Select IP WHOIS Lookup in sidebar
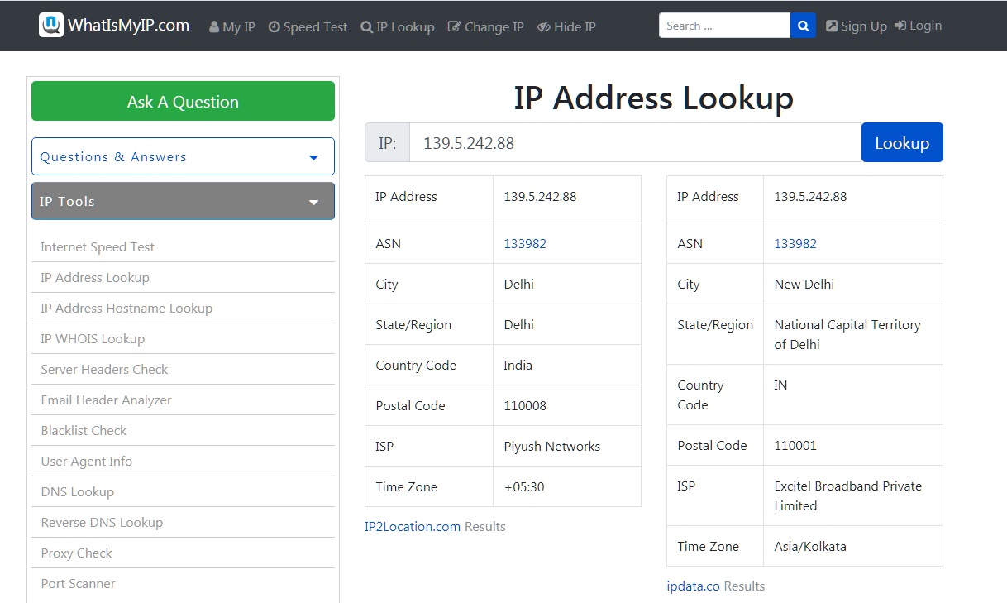The width and height of the screenshot is (1007, 603). pyautogui.click(x=93, y=339)
